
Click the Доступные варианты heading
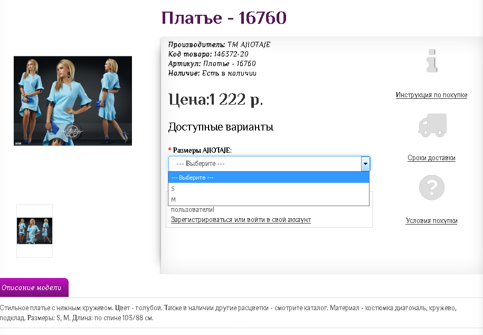pyautogui.click(x=221, y=127)
